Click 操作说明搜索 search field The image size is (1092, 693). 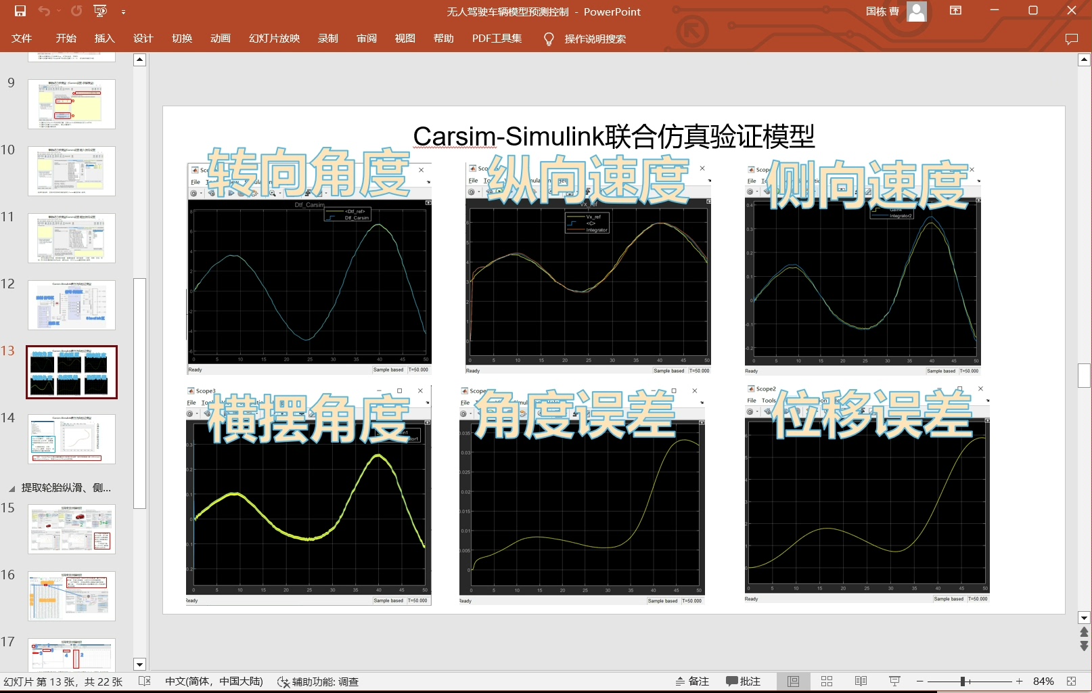coord(595,39)
